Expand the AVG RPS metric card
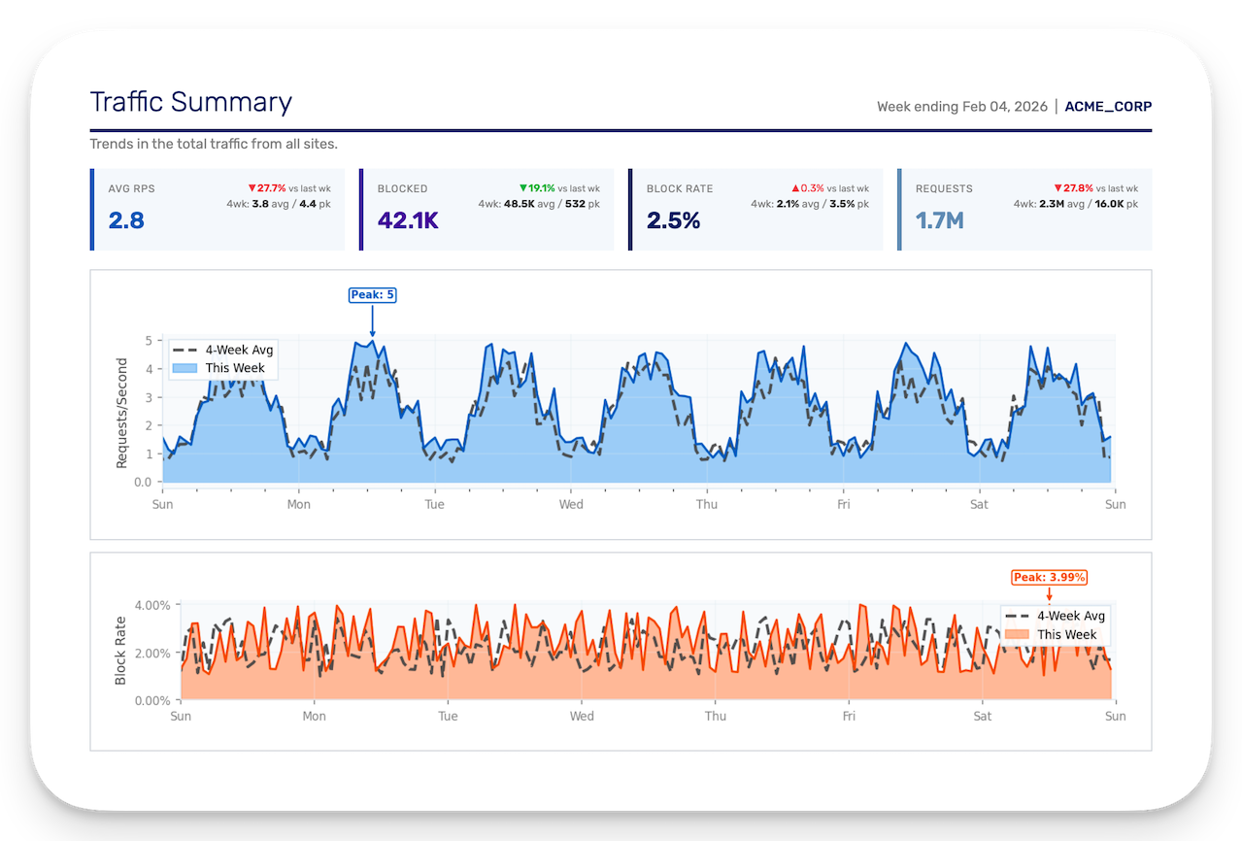The image size is (1242, 841). pyautogui.click(x=218, y=209)
